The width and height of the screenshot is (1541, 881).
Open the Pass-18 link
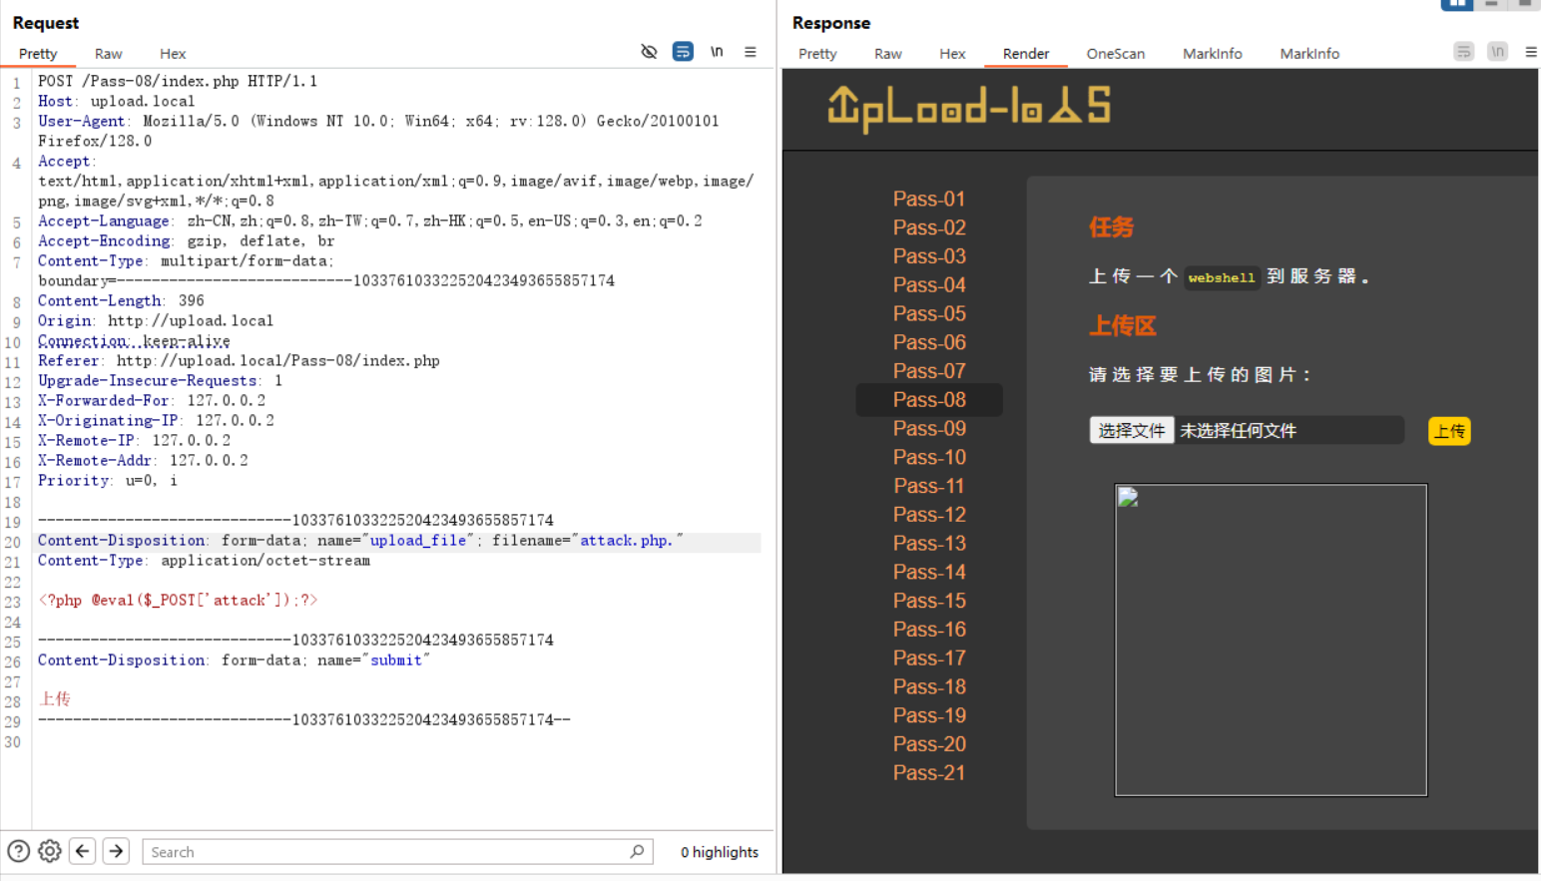click(929, 686)
